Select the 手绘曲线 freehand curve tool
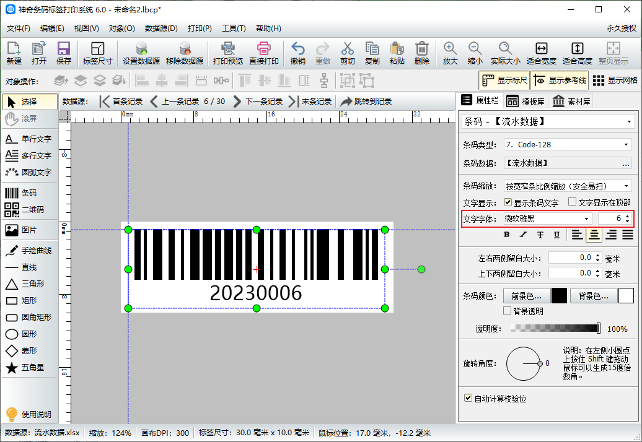Image resolution: width=642 pixels, height=442 pixels. [30, 251]
